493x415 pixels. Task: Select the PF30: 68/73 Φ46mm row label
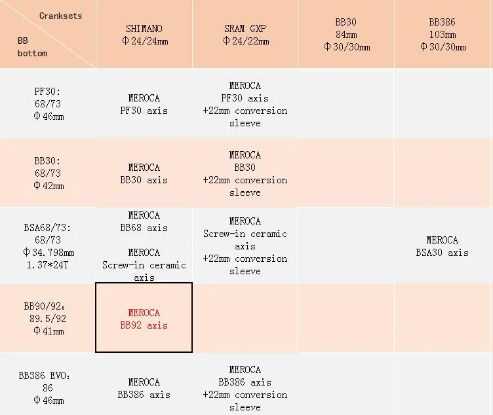(48, 103)
